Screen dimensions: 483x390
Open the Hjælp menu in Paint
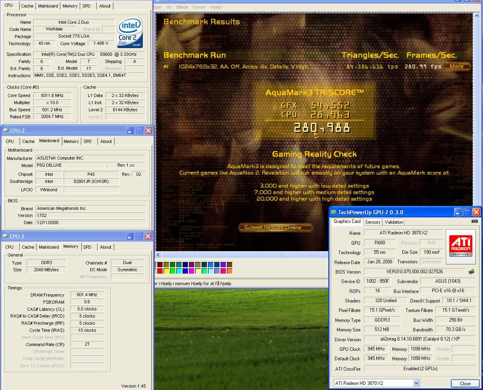(216, 7)
